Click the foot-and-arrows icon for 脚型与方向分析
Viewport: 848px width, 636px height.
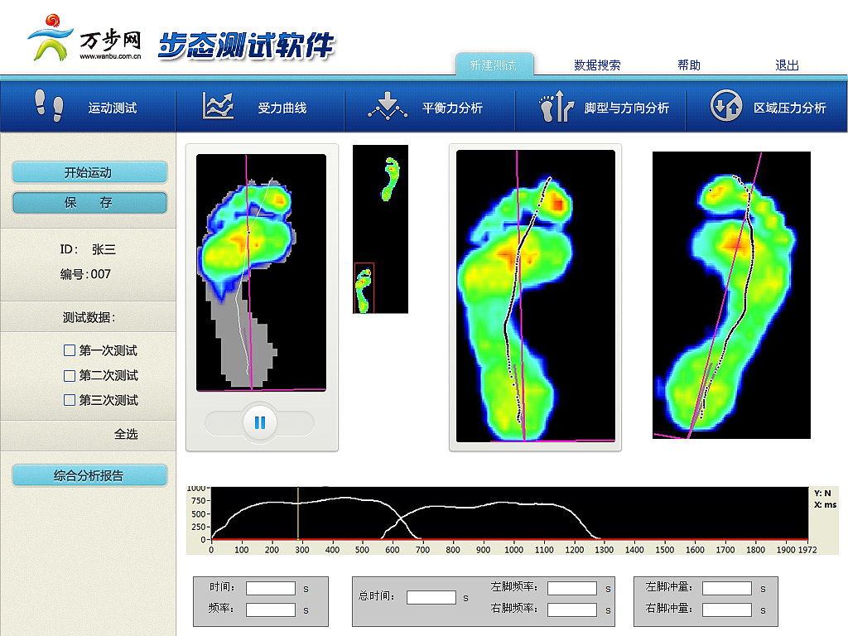pyautogui.click(x=556, y=106)
